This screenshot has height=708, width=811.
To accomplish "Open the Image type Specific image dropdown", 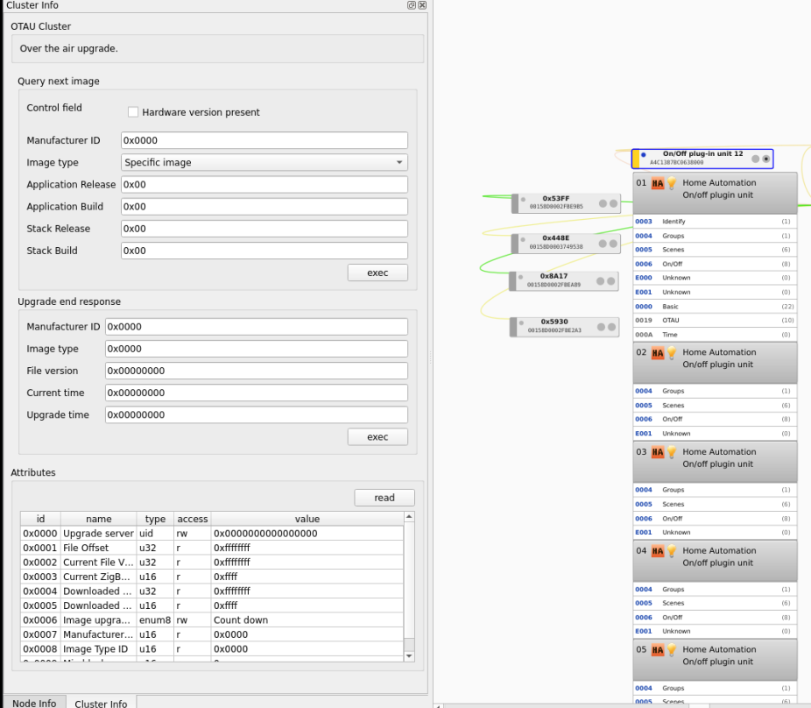I will (x=264, y=162).
